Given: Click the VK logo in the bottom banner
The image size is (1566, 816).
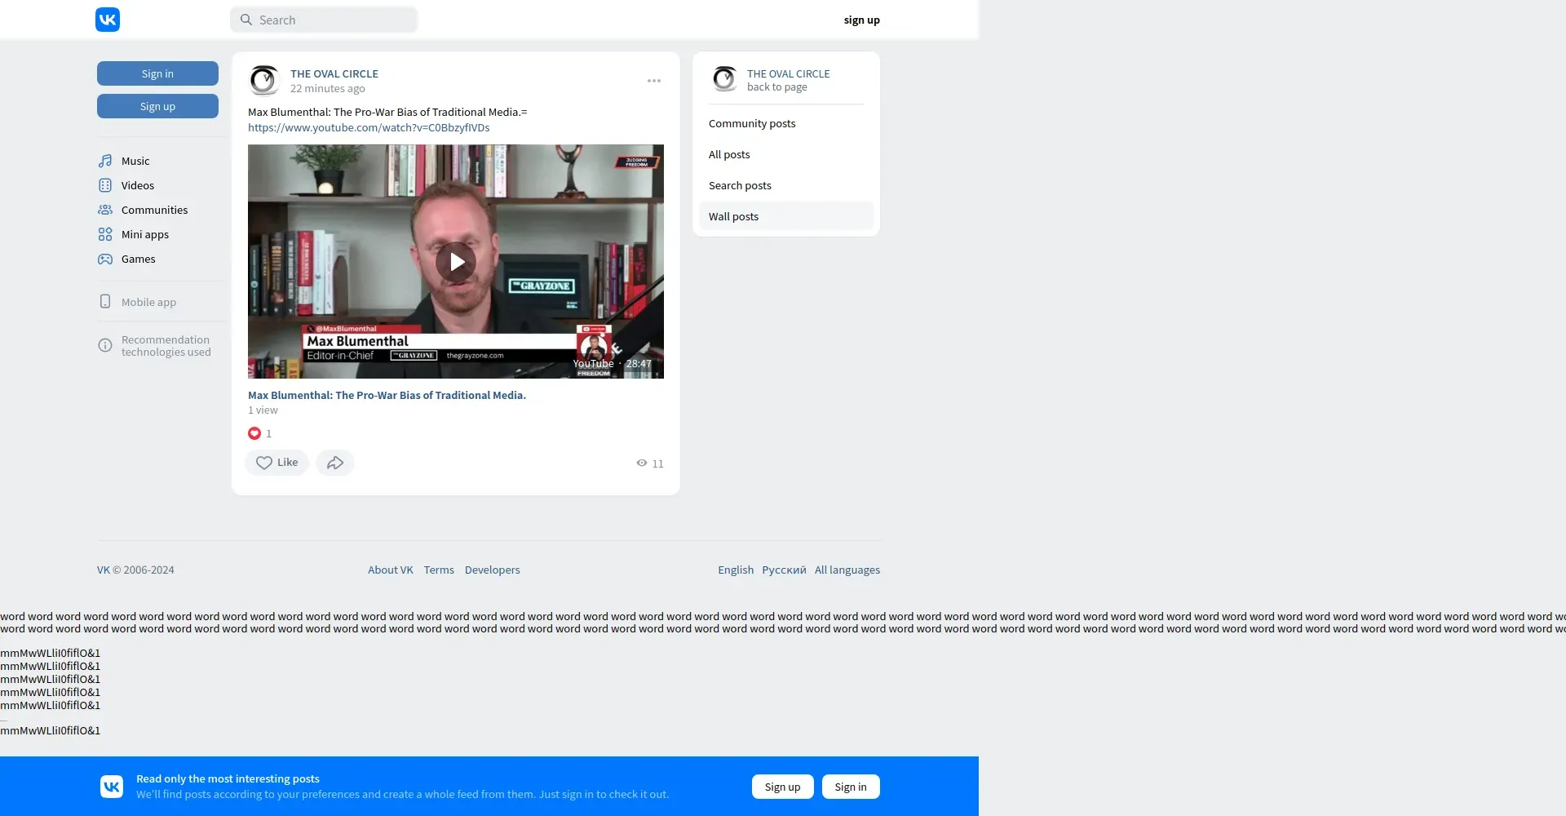Looking at the screenshot, I should 112,787.
